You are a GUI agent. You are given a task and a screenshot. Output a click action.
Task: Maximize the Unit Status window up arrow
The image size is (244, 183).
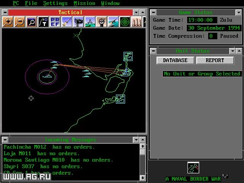239,51
